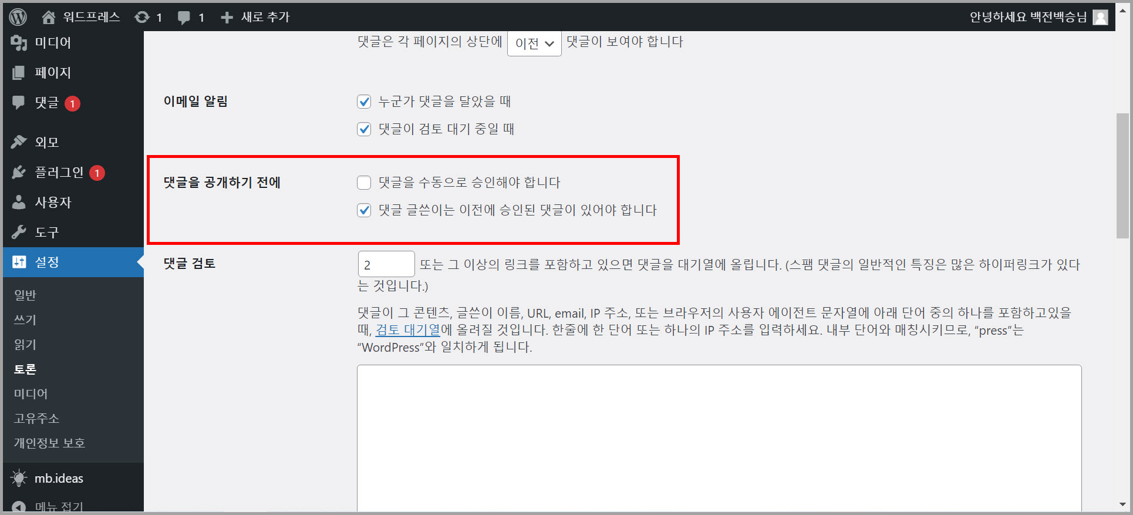Click the user avatar in admin bar

[1100, 17]
